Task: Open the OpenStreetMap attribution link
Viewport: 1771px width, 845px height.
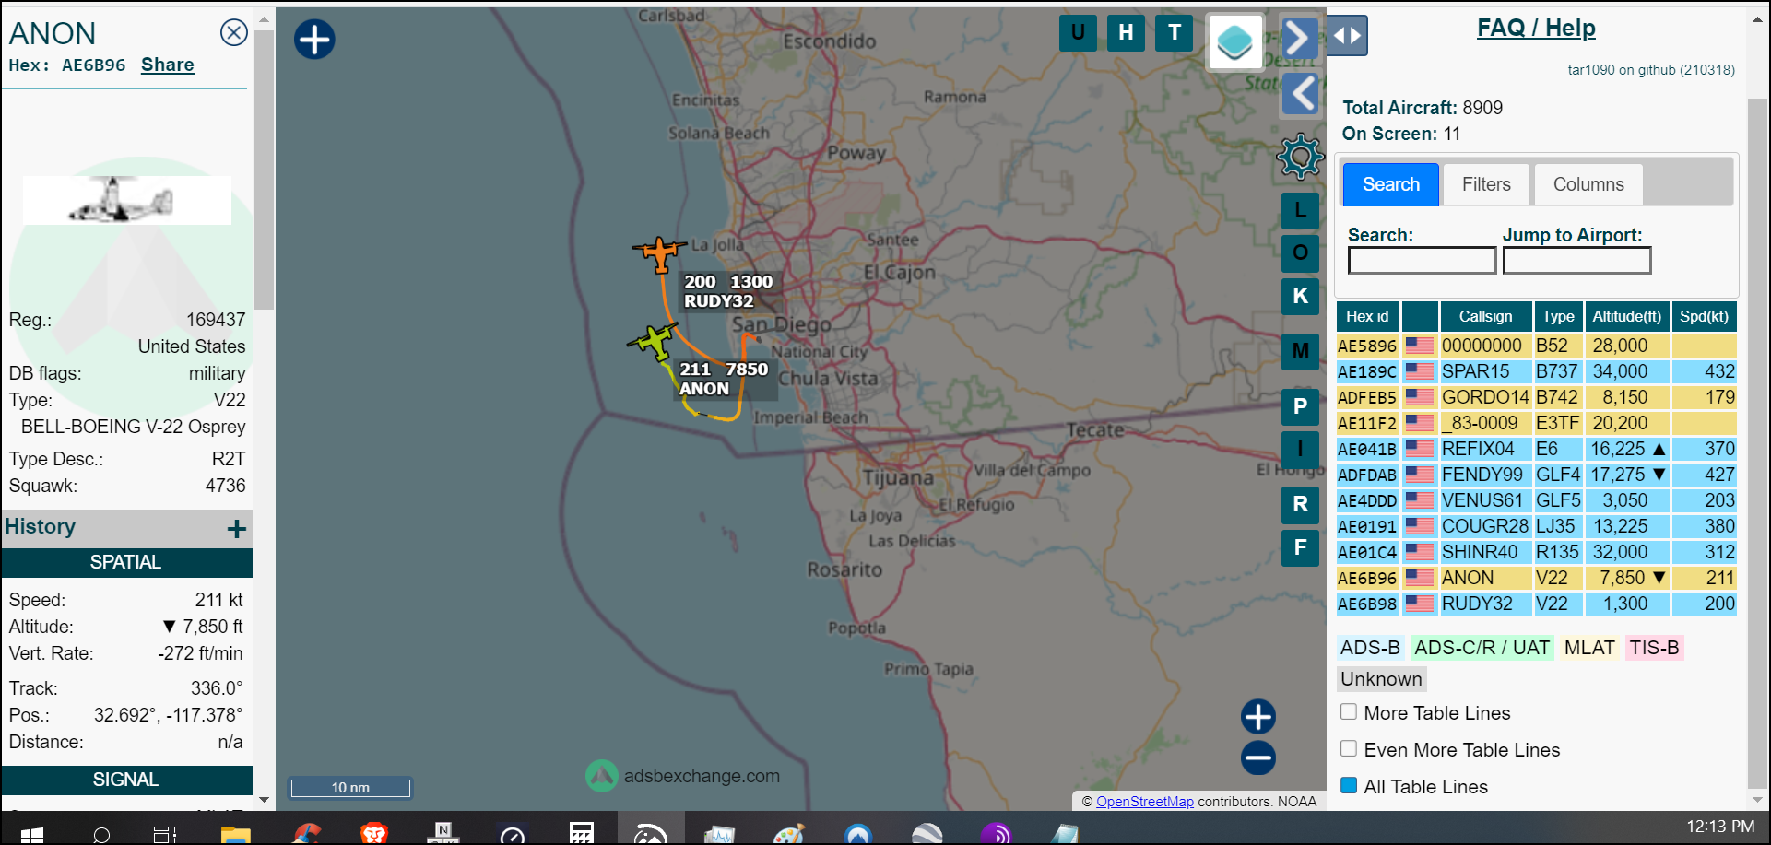Action: tap(1144, 802)
